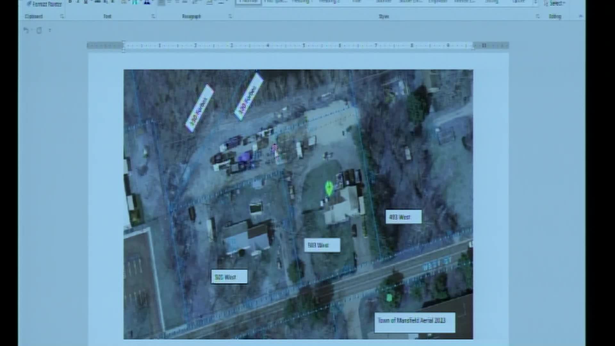Select the 505 West text box
The width and height of the screenshot is (615, 346).
229,277
